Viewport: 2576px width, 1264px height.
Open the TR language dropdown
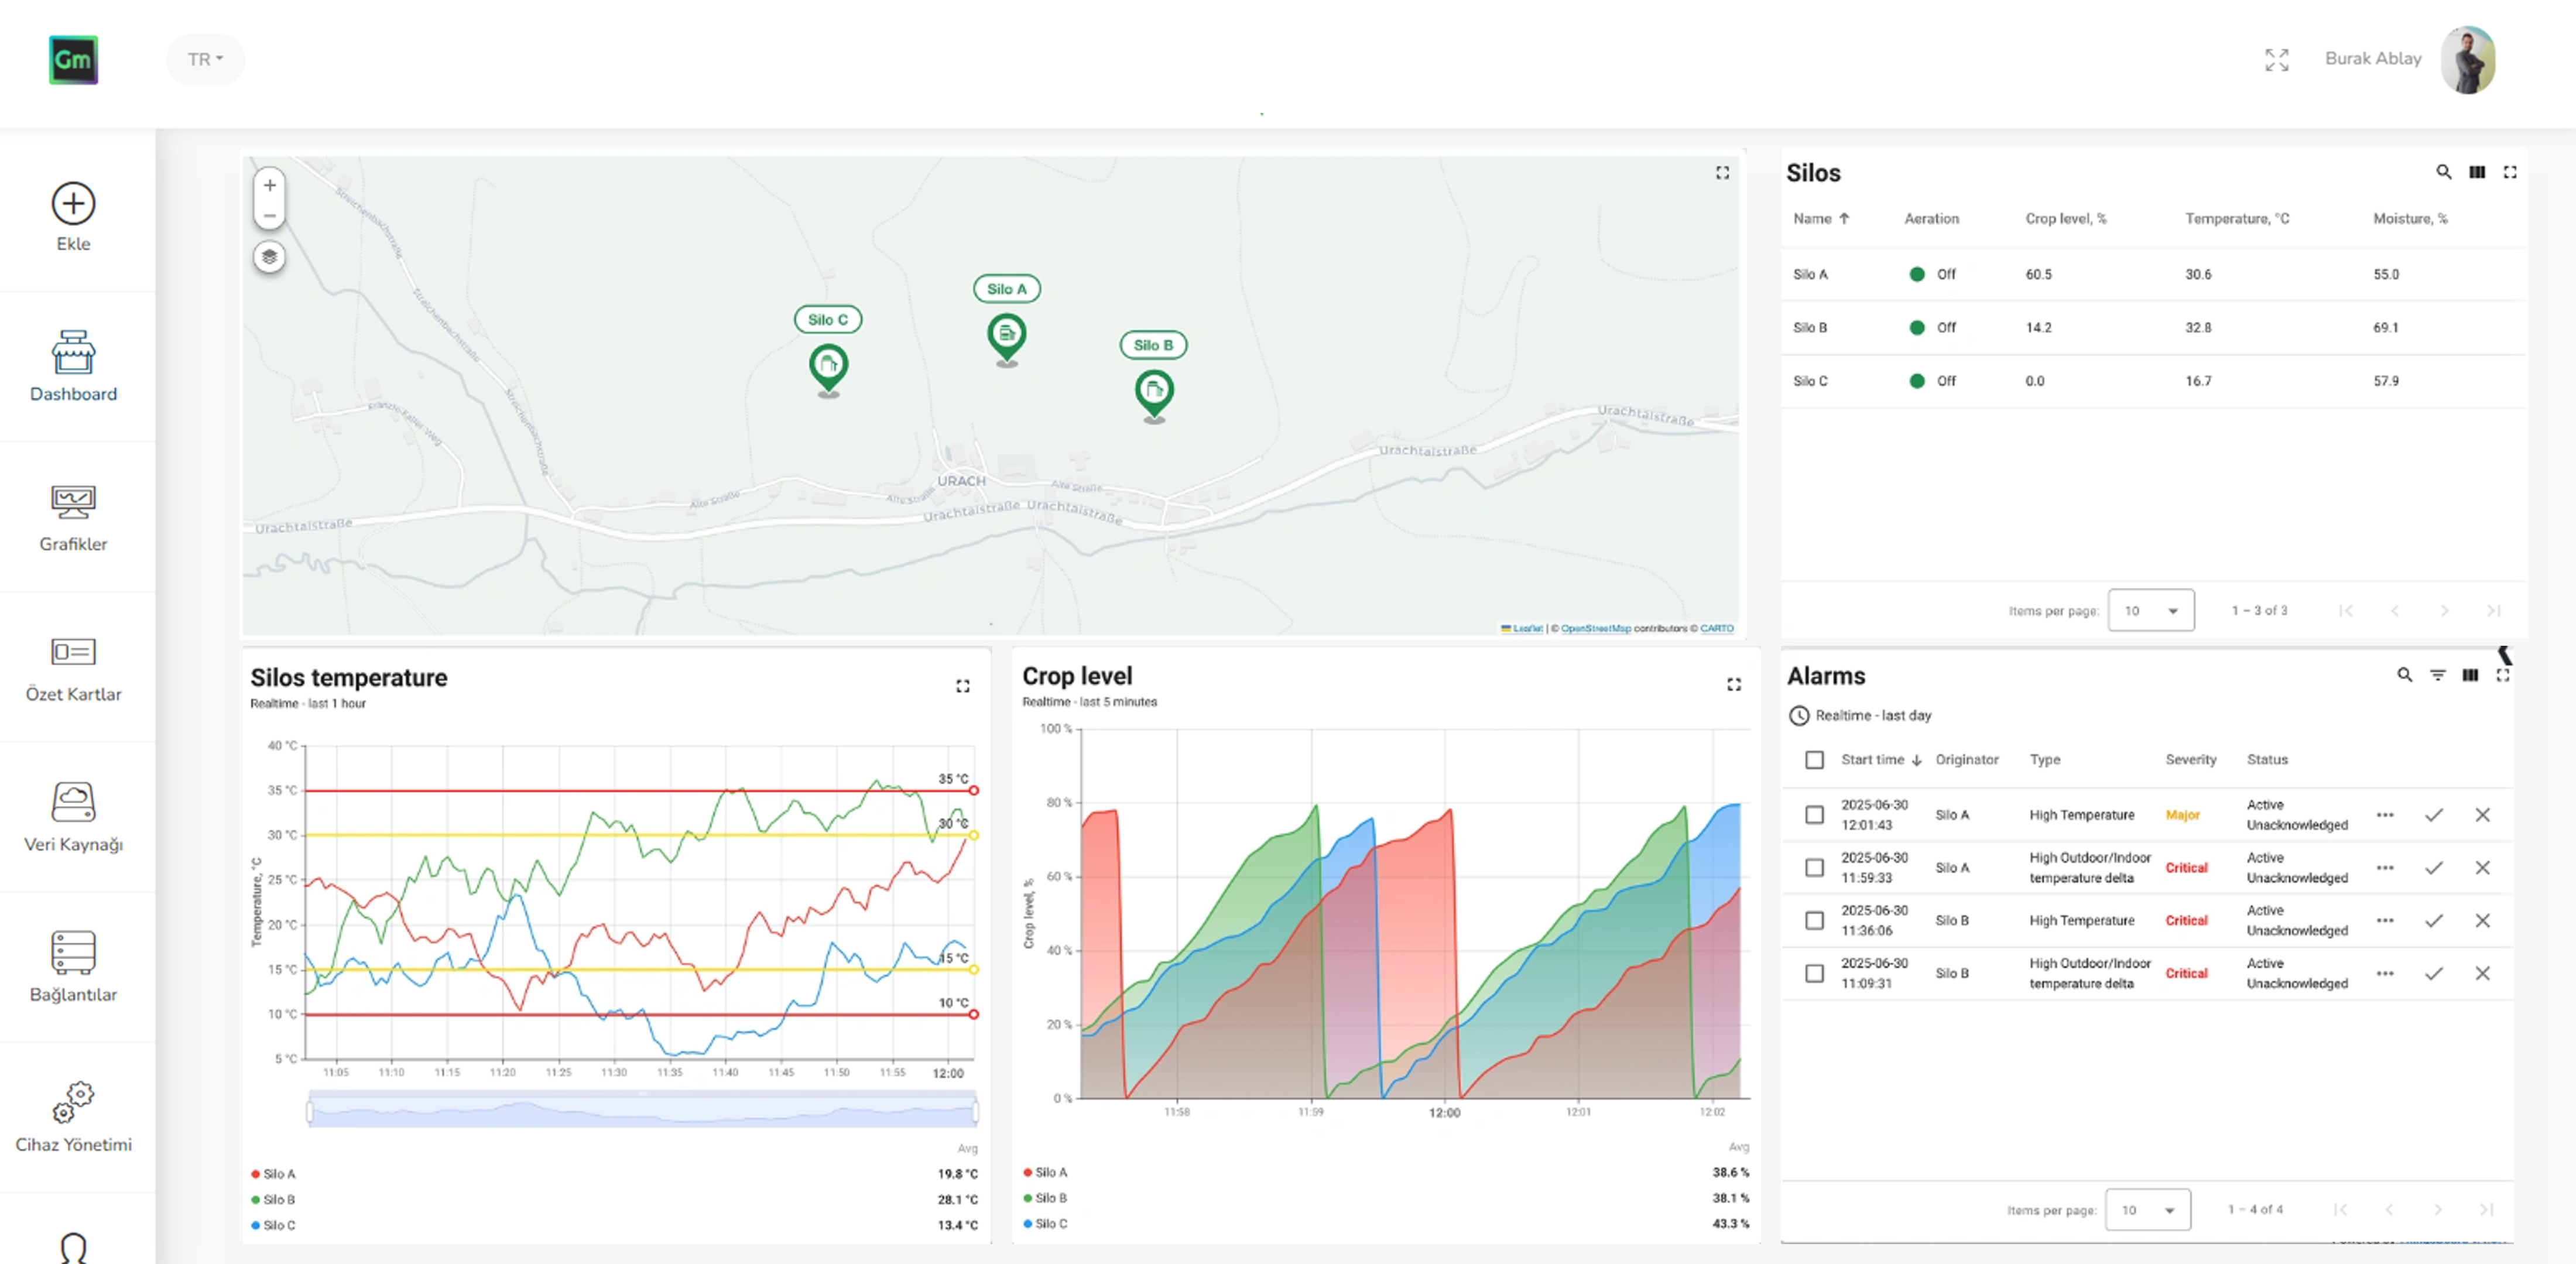pyautogui.click(x=205, y=60)
